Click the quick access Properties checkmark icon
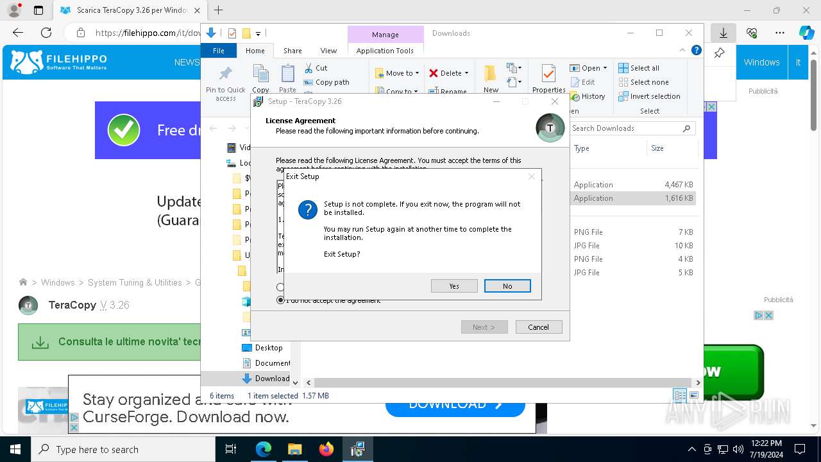The width and height of the screenshot is (821, 462). click(x=232, y=33)
